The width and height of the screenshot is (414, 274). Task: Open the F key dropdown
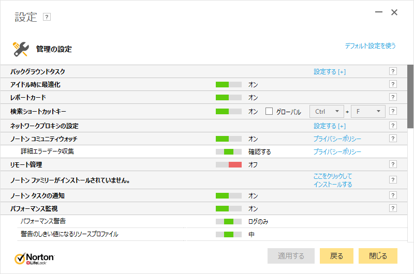tap(368, 111)
